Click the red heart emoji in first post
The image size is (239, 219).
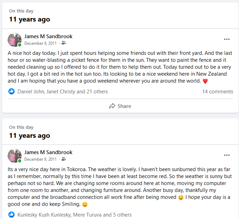click(x=205, y=82)
